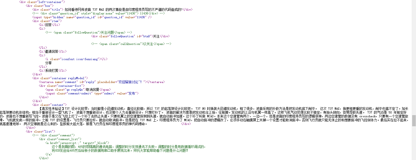Select the "container-foot" div line
The width and height of the screenshot is (416, 160).
[62, 86]
